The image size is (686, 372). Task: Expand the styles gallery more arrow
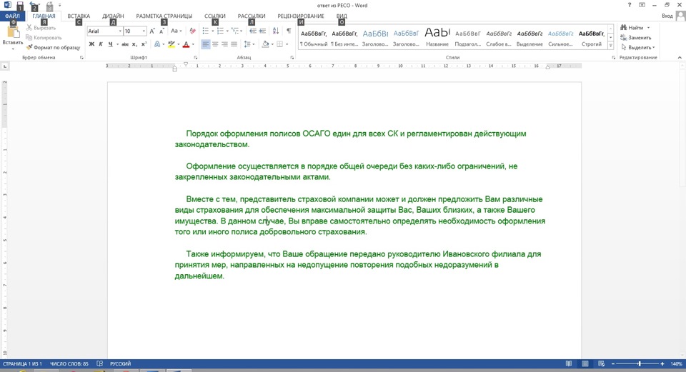pyautogui.click(x=610, y=46)
